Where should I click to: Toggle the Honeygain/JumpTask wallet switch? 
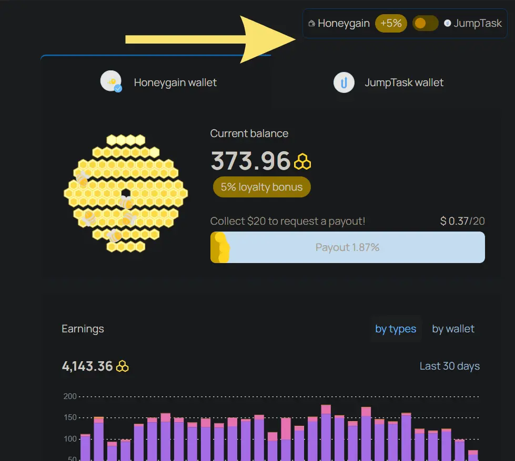(425, 23)
